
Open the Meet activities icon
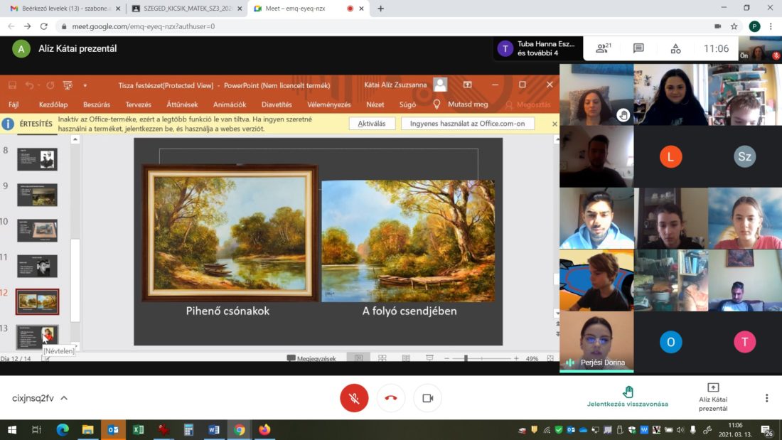pyautogui.click(x=675, y=48)
